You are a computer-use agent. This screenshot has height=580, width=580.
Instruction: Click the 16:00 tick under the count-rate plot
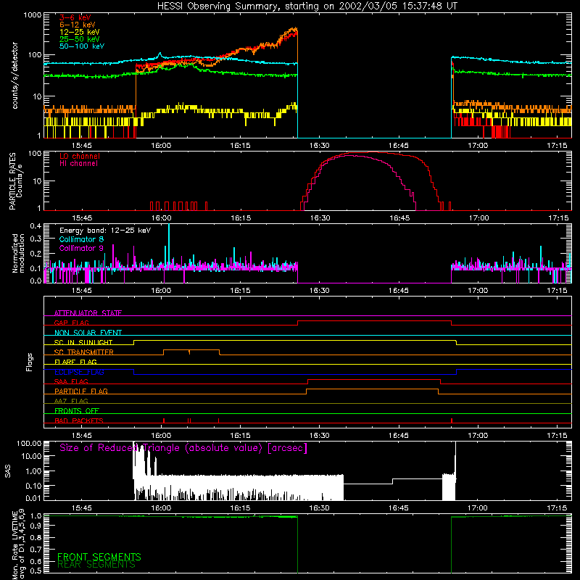(x=161, y=146)
